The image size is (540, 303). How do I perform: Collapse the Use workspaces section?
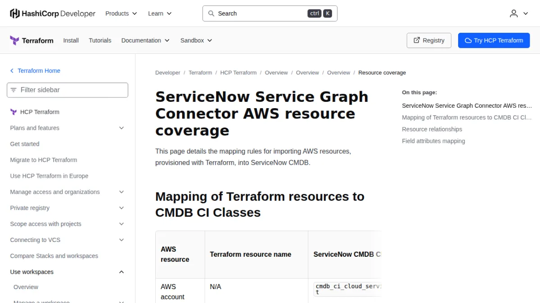121,272
